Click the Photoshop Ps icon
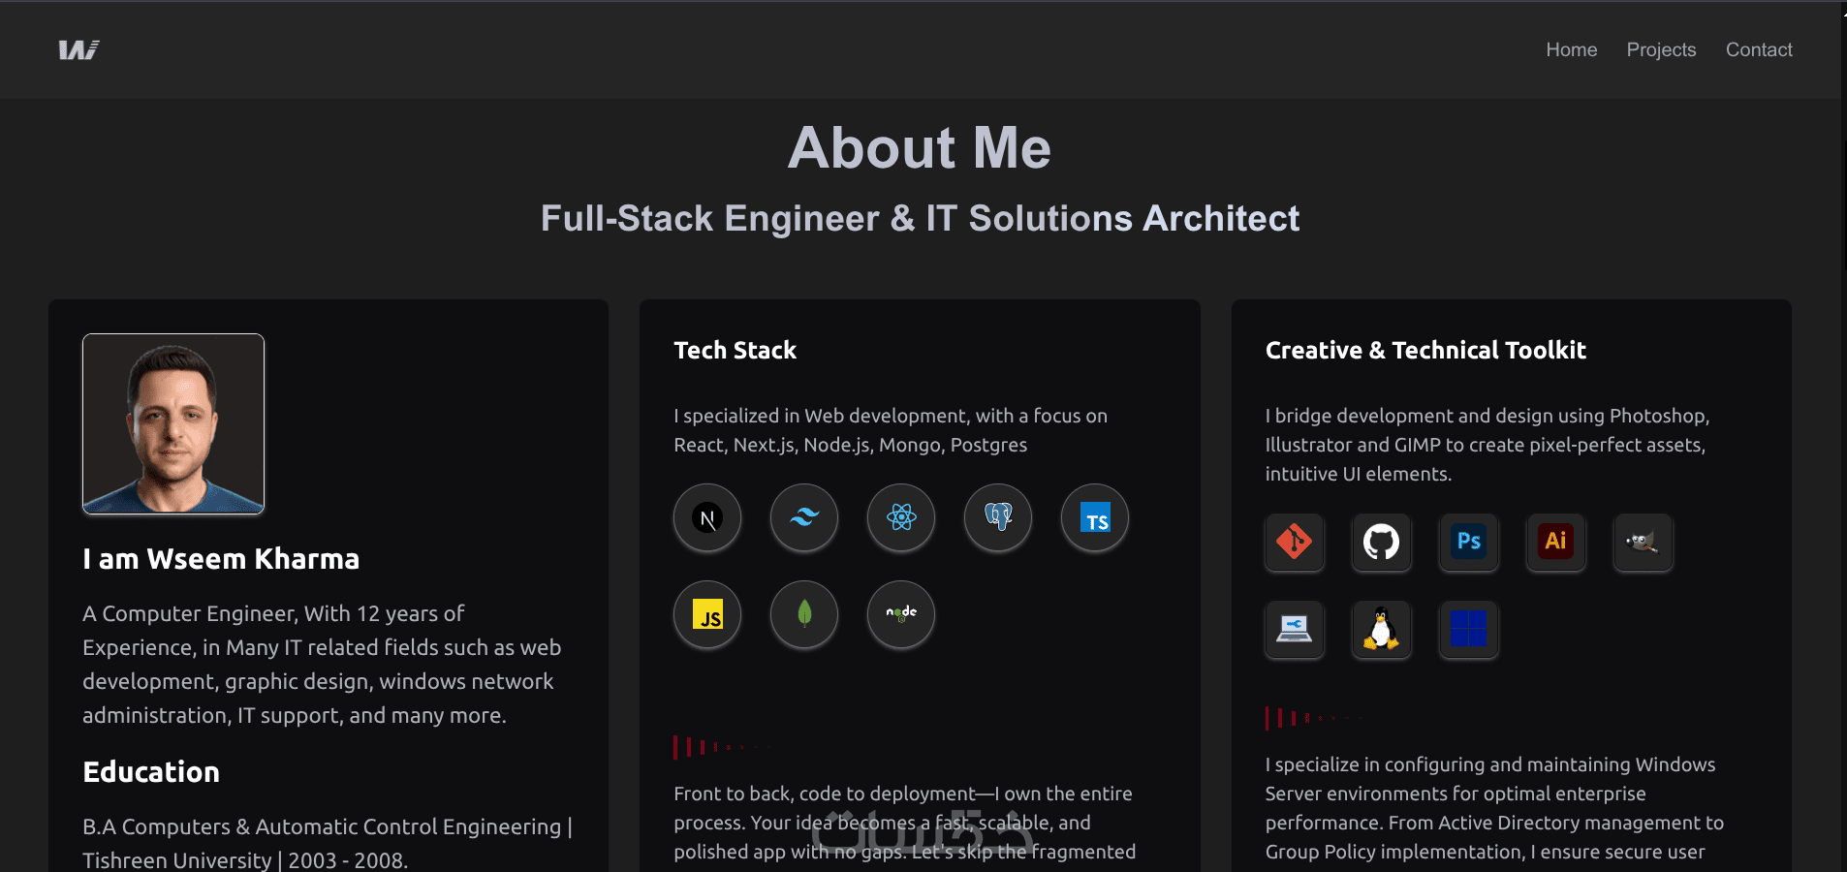This screenshot has height=872, width=1847. coord(1469,542)
